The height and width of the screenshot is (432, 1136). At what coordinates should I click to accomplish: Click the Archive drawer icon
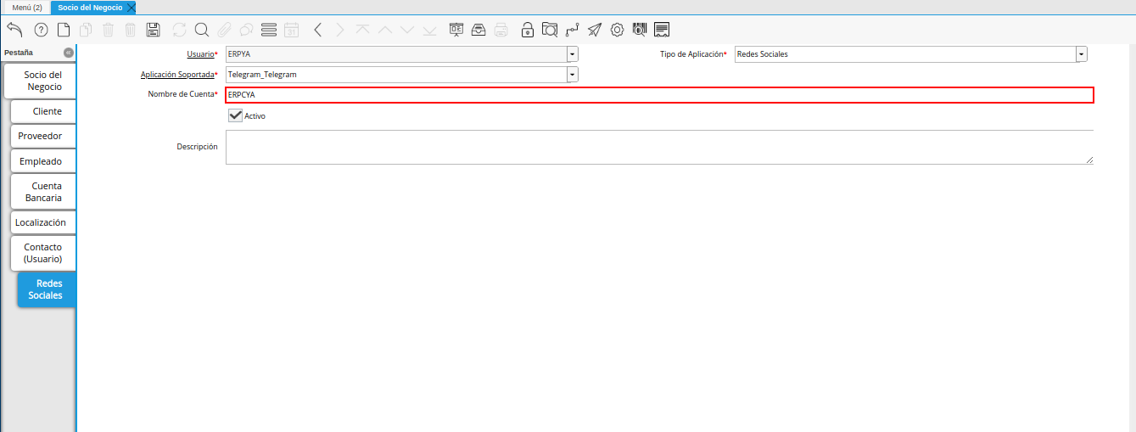tap(478, 30)
